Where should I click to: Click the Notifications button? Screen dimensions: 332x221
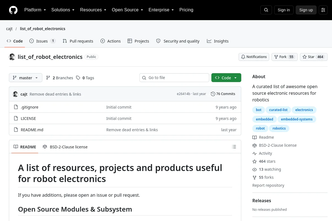(x=254, y=57)
